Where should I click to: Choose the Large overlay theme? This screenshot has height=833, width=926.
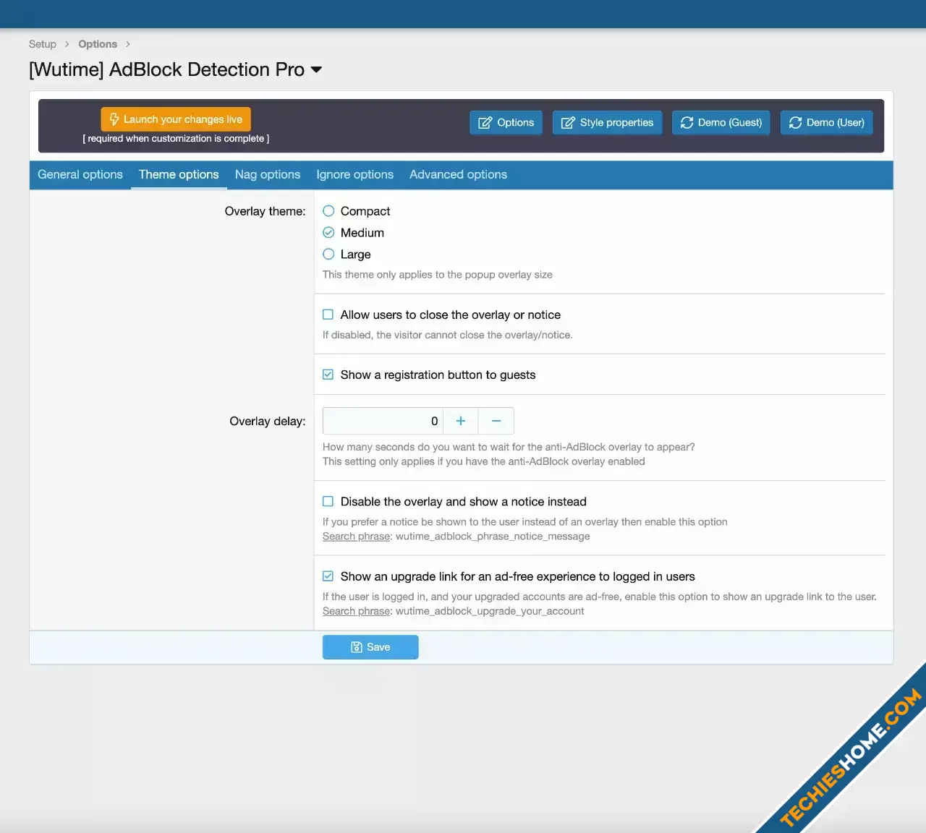[328, 255]
